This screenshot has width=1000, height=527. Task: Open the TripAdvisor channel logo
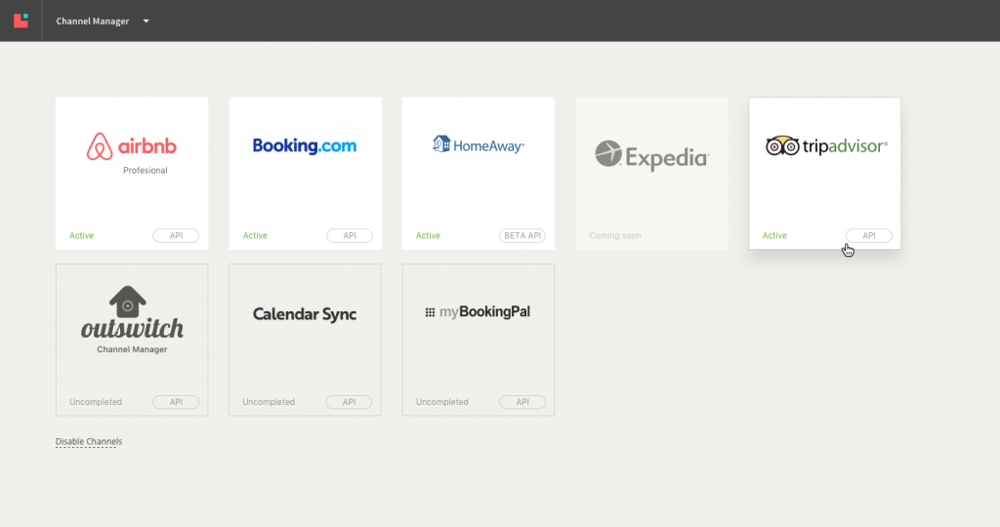coord(826,146)
